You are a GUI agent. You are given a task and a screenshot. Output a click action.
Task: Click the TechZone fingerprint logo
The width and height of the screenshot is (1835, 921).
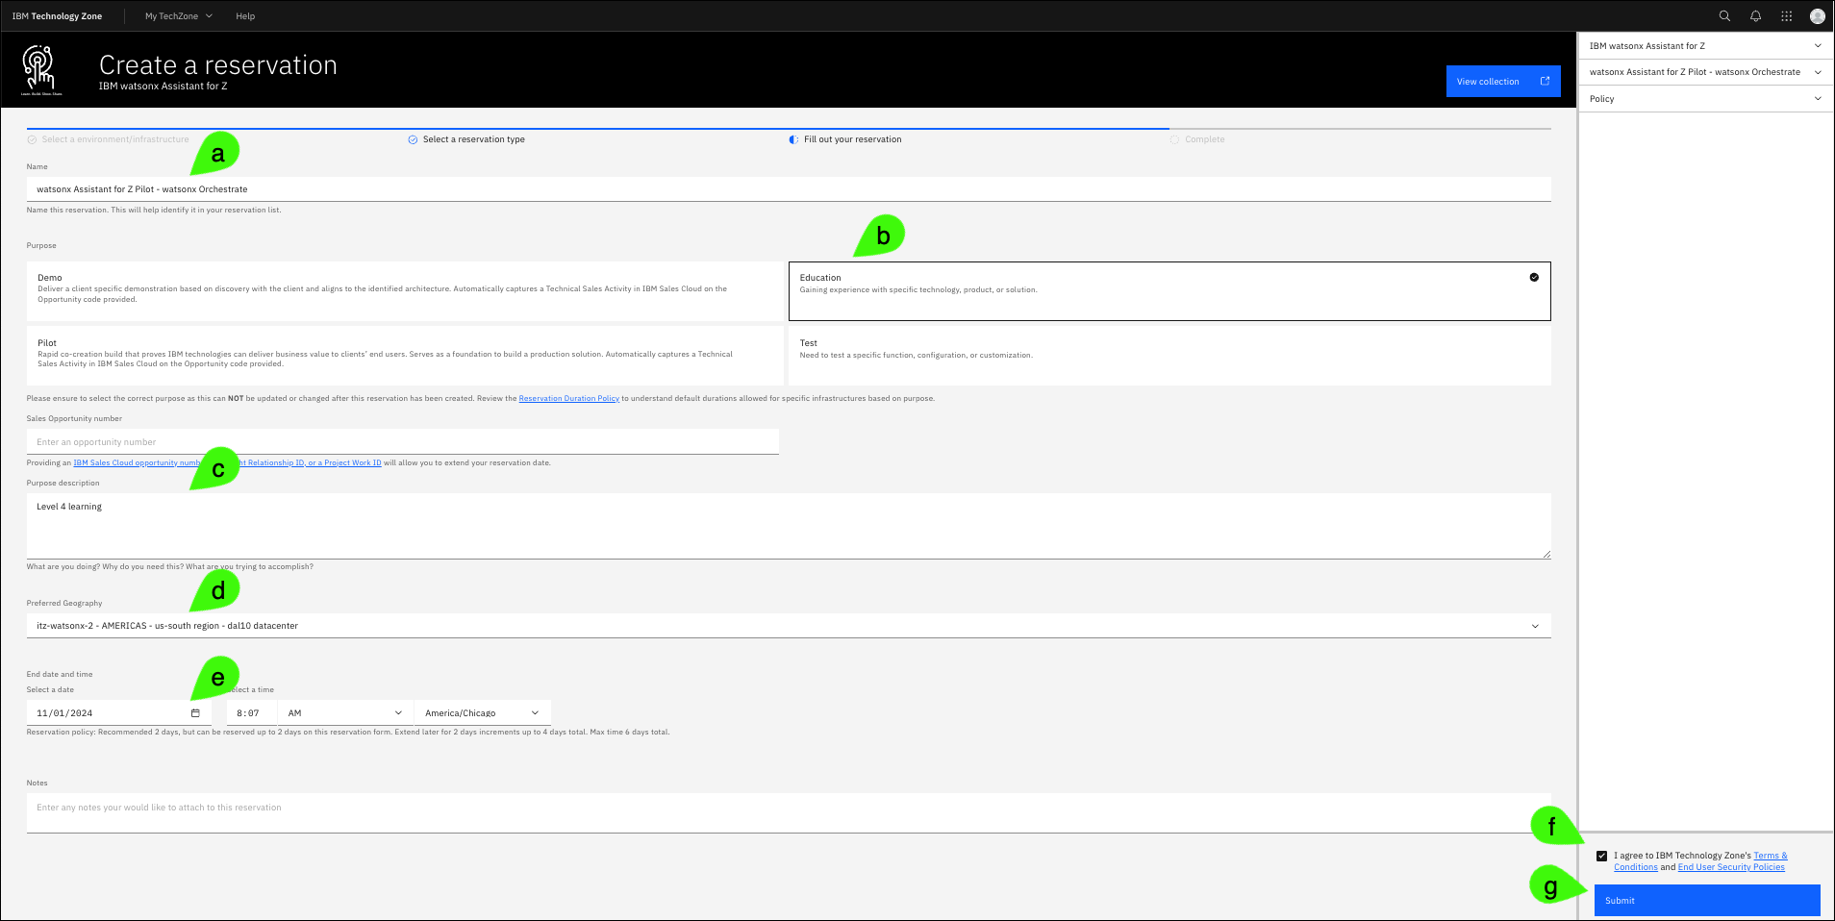coord(40,69)
